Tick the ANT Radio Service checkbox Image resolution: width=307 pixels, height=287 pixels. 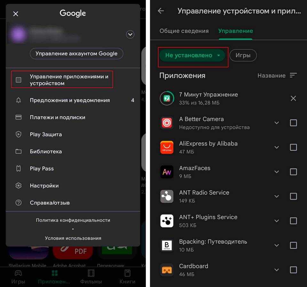tap(293, 196)
